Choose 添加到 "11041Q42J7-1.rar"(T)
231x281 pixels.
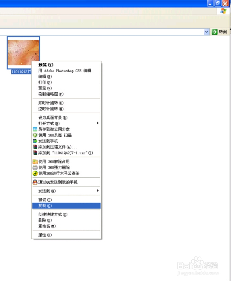tap(67, 153)
